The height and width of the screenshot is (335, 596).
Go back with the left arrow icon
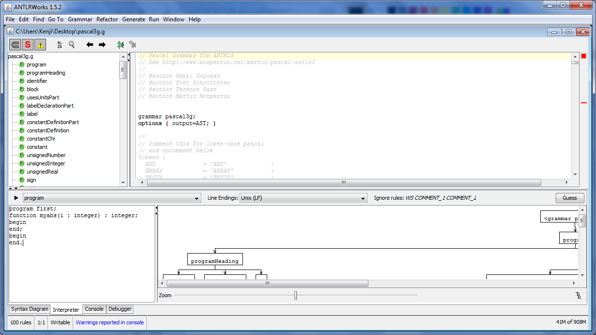point(90,45)
